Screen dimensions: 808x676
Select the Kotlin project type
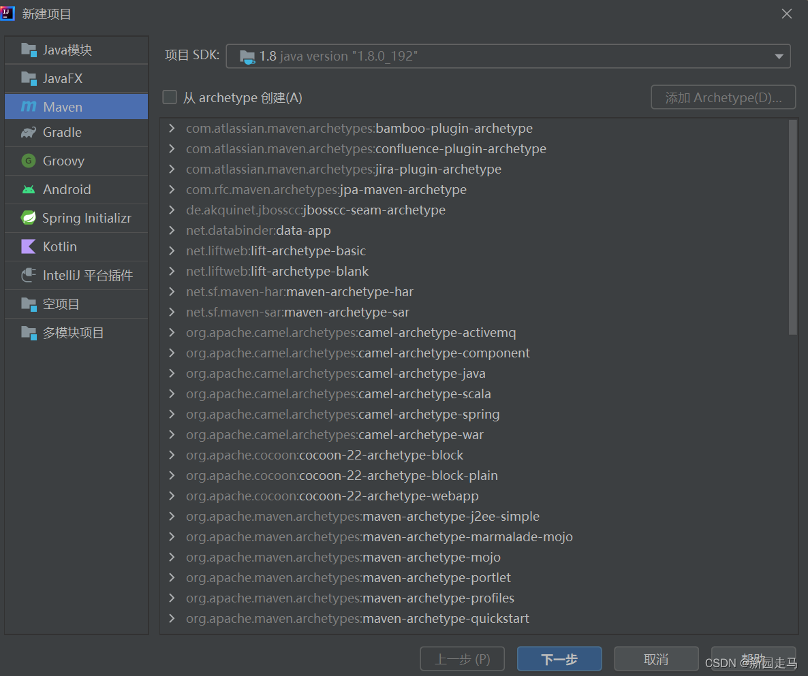coord(76,246)
